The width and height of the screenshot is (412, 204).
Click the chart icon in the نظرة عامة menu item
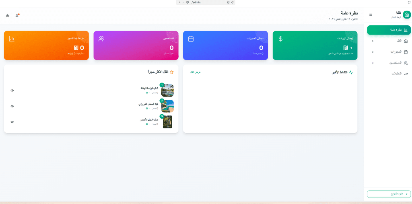(406, 30)
